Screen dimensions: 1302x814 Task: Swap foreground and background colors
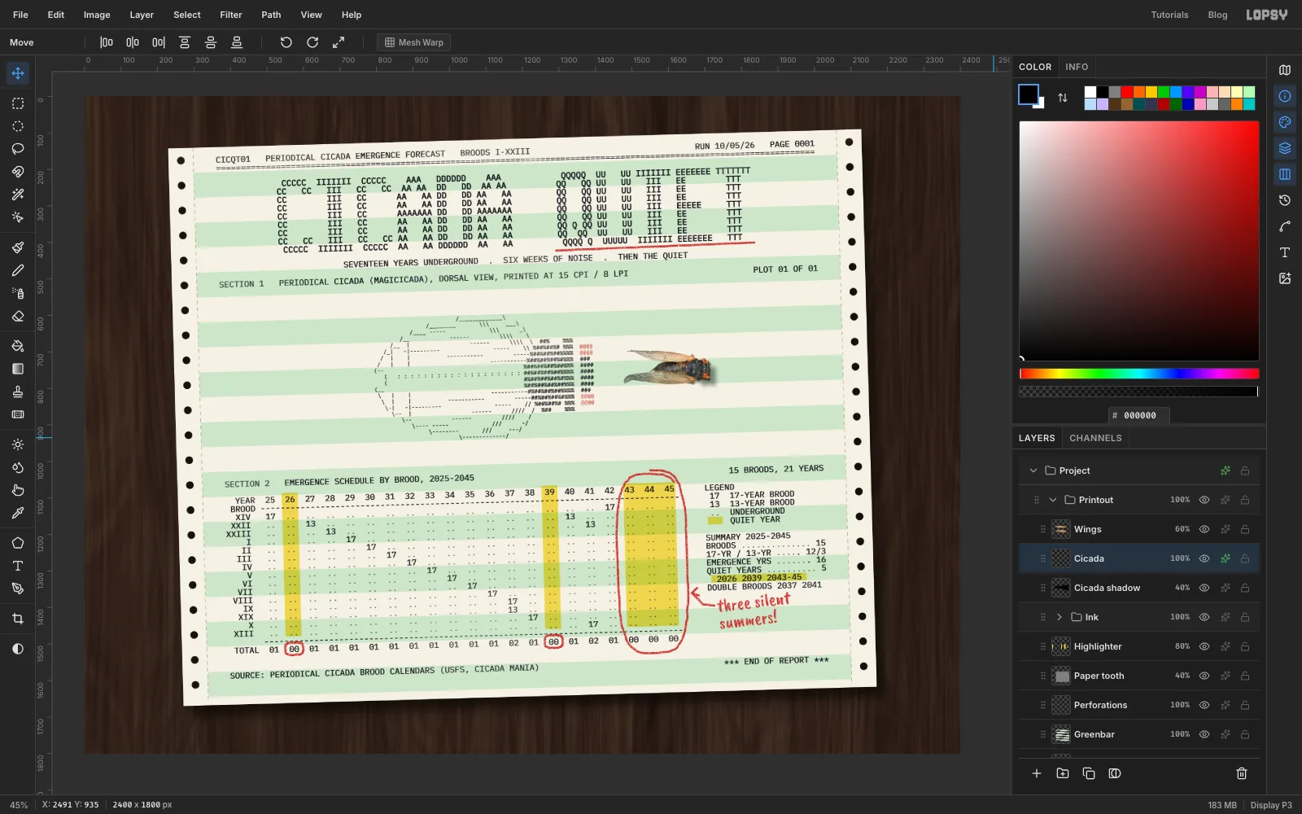[1063, 98]
